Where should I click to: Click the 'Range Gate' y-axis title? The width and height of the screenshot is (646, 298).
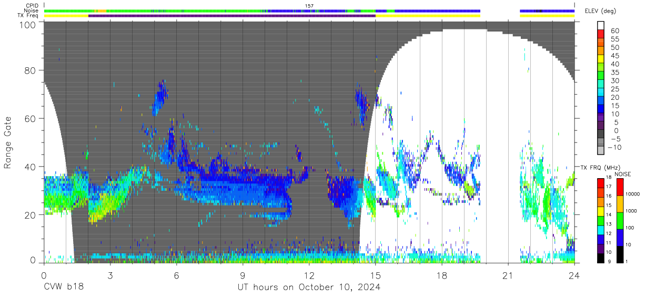7,143
